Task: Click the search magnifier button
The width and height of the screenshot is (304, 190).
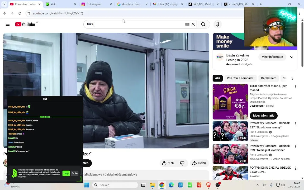Action: pyautogui.click(x=203, y=24)
